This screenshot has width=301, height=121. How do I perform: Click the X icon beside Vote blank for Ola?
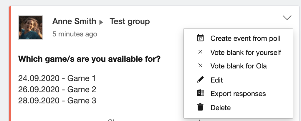pos(200,66)
